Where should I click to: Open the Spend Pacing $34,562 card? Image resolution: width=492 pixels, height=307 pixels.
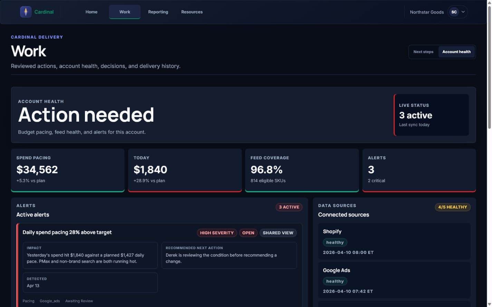(x=68, y=170)
